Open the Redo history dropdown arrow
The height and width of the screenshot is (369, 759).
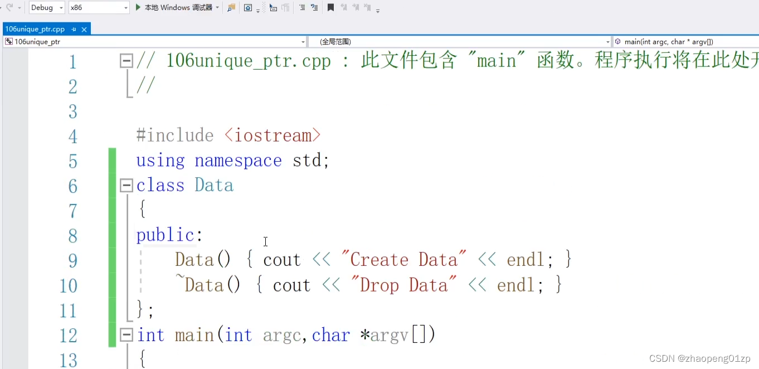(20, 8)
